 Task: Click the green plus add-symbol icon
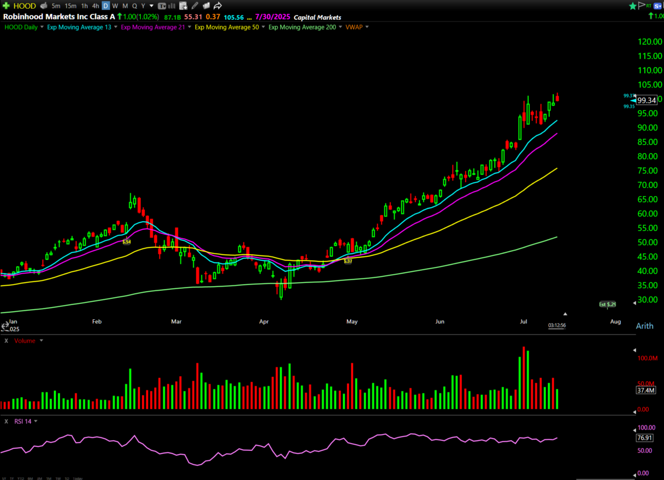pos(6,6)
